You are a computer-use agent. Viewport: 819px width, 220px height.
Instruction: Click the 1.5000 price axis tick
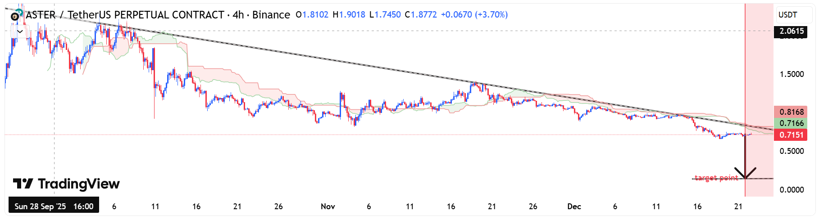point(792,74)
